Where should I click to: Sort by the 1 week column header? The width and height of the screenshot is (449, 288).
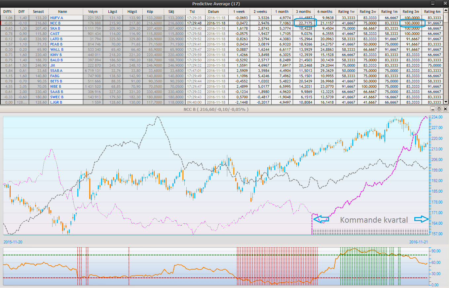239,12
